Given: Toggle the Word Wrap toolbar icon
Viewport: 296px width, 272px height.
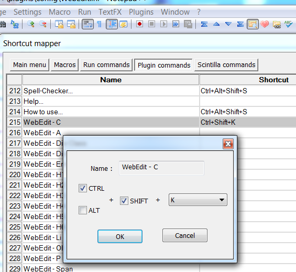Looking at the screenshot, I should point(88,24).
